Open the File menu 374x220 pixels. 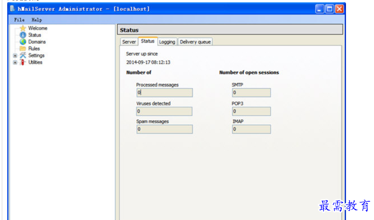click(x=19, y=20)
